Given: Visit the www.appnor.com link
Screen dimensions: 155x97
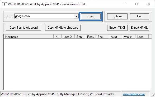Looking at the screenshot, I should tap(134, 94).
